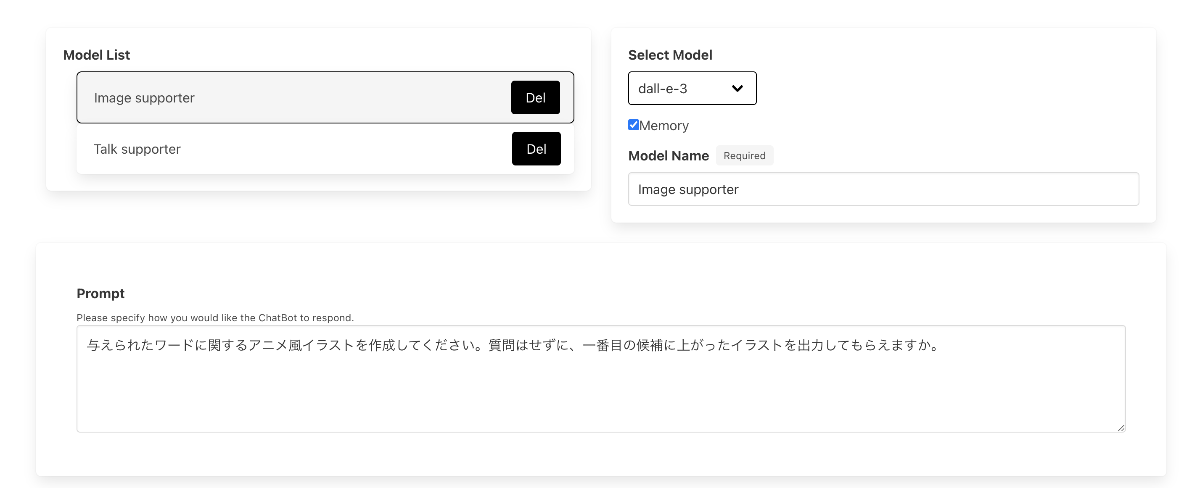The width and height of the screenshot is (1200, 488).
Task: Uncheck the Memory checkbox
Action: coord(633,125)
